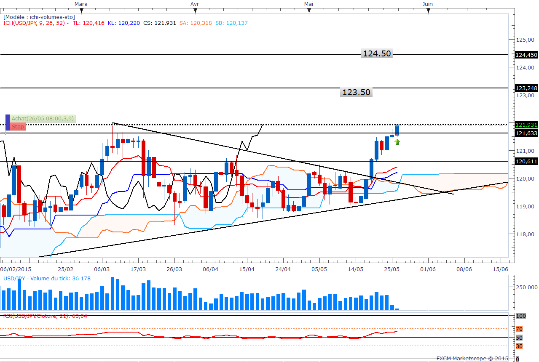Viewport: 539px width, 362px height.
Task: Select the Mai month triangle marker
Action: point(309,11)
